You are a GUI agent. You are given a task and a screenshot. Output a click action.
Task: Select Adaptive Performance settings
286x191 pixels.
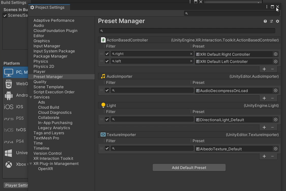pyautogui.click(x=54, y=20)
